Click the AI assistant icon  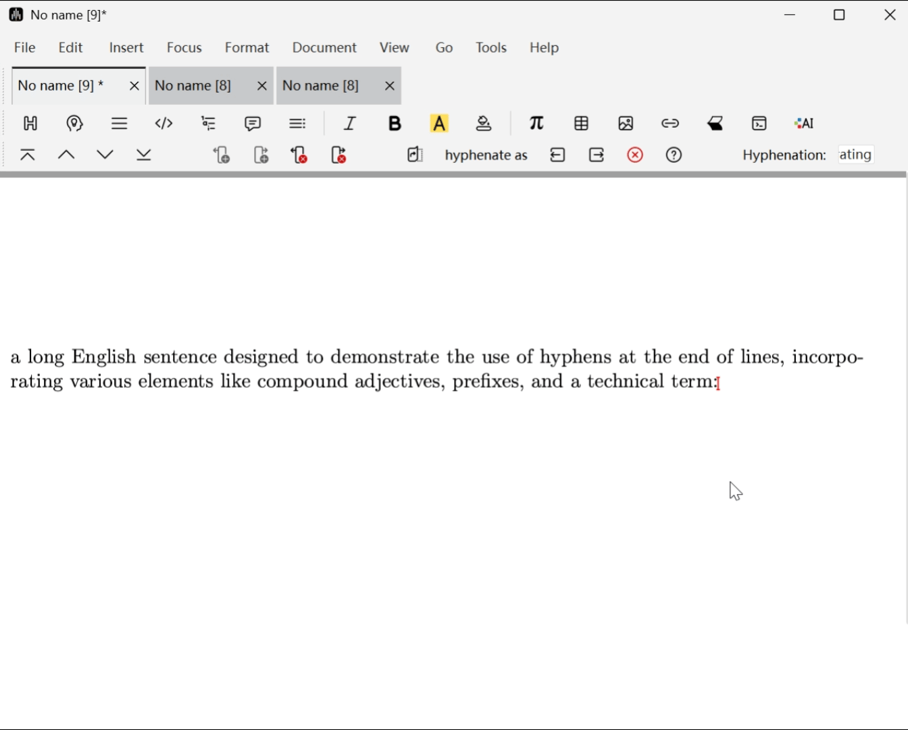(x=804, y=124)
